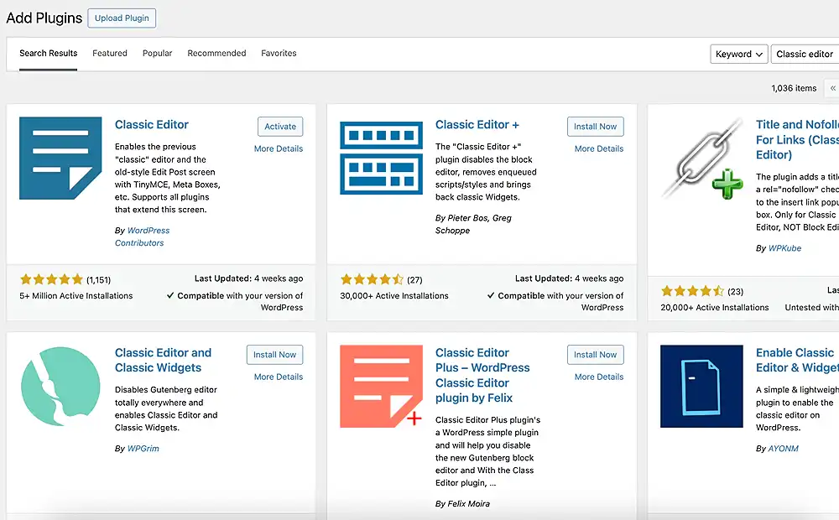The image size is (839, 520).
Task: Open More Details for Classic Editor
Action: [x=279, y=148]
